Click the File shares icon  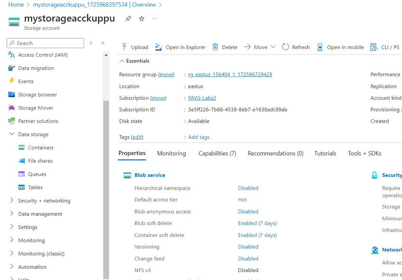(x=22, y=161)
